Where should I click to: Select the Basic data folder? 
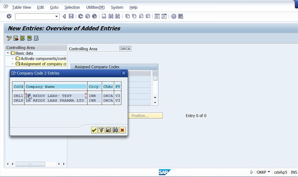pos(22,53)
